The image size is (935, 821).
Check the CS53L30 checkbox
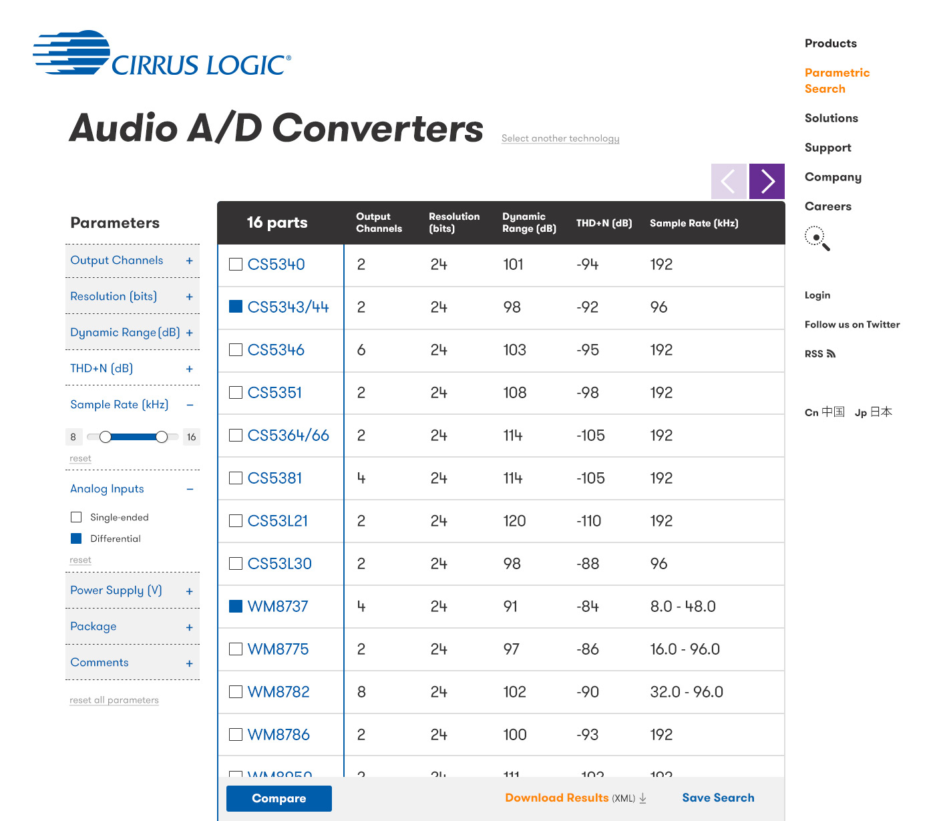[x=236, y=564]
